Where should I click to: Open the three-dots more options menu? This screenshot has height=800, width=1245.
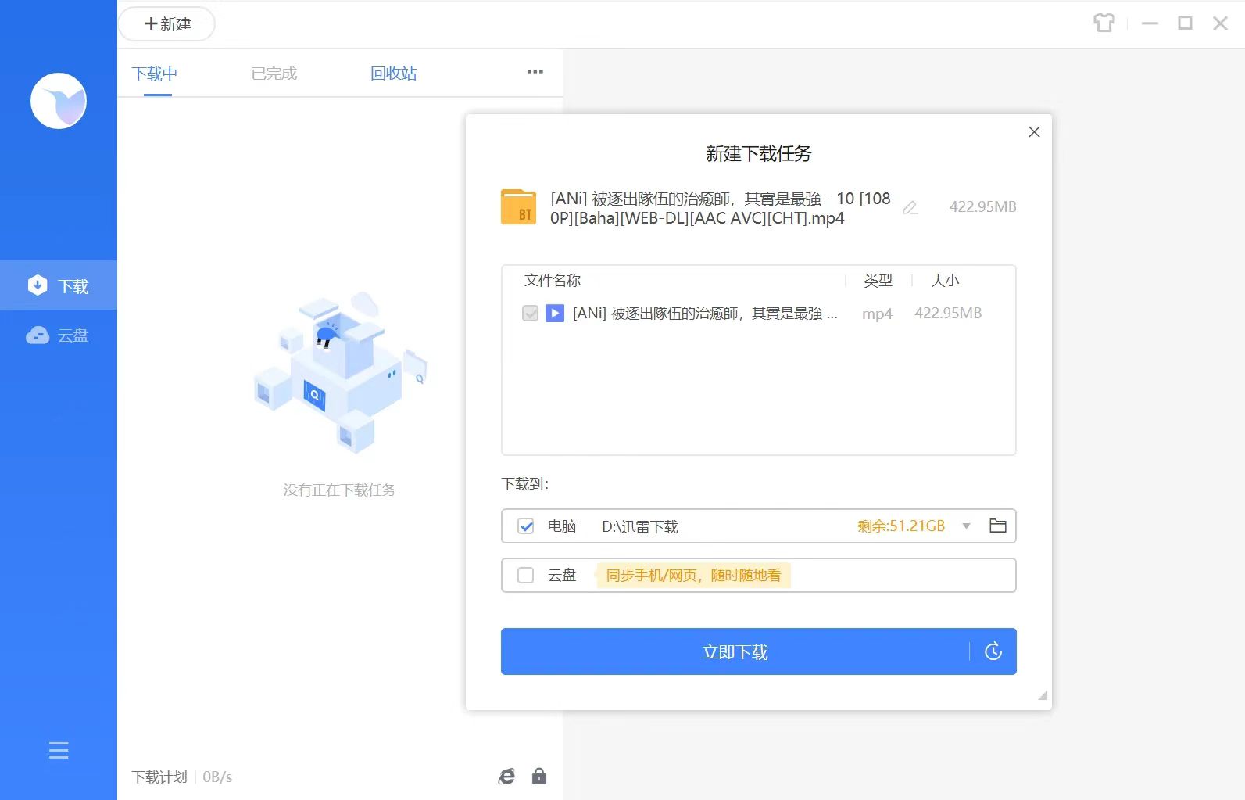535,72
